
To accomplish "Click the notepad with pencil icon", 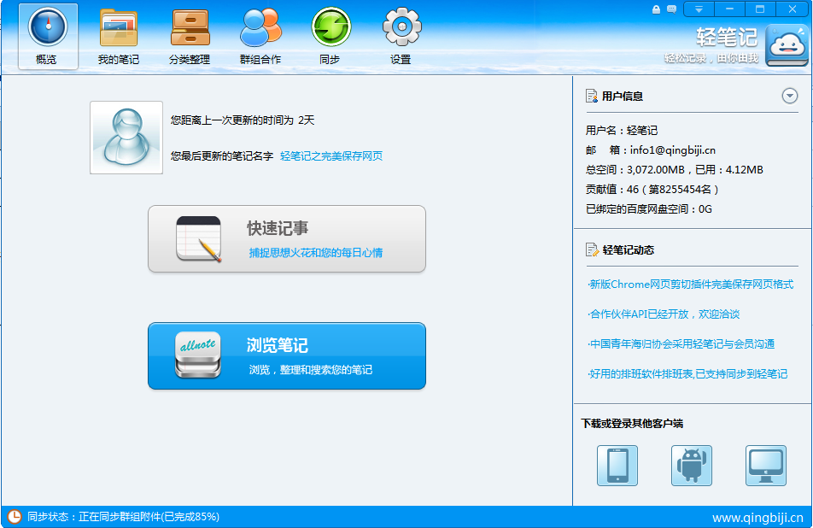I will point(199,239).
